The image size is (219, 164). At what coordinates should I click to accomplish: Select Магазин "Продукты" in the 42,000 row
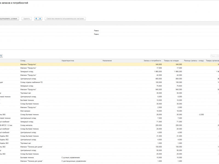point(28,75)
